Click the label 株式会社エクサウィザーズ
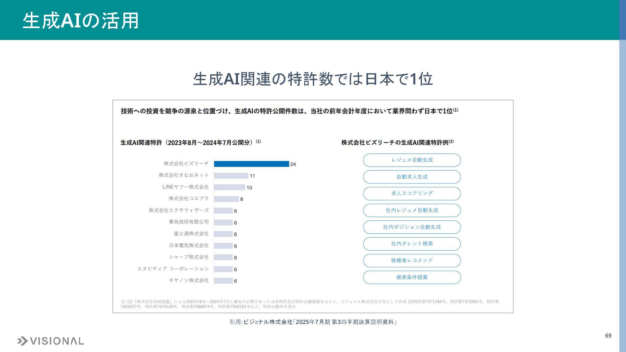The width and height of the screenshot is (626, 352). 179,211
